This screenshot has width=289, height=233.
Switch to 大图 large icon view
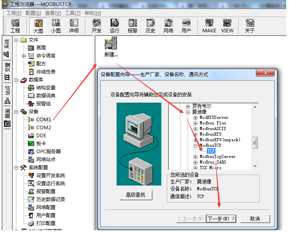click(x=38, y=26)
